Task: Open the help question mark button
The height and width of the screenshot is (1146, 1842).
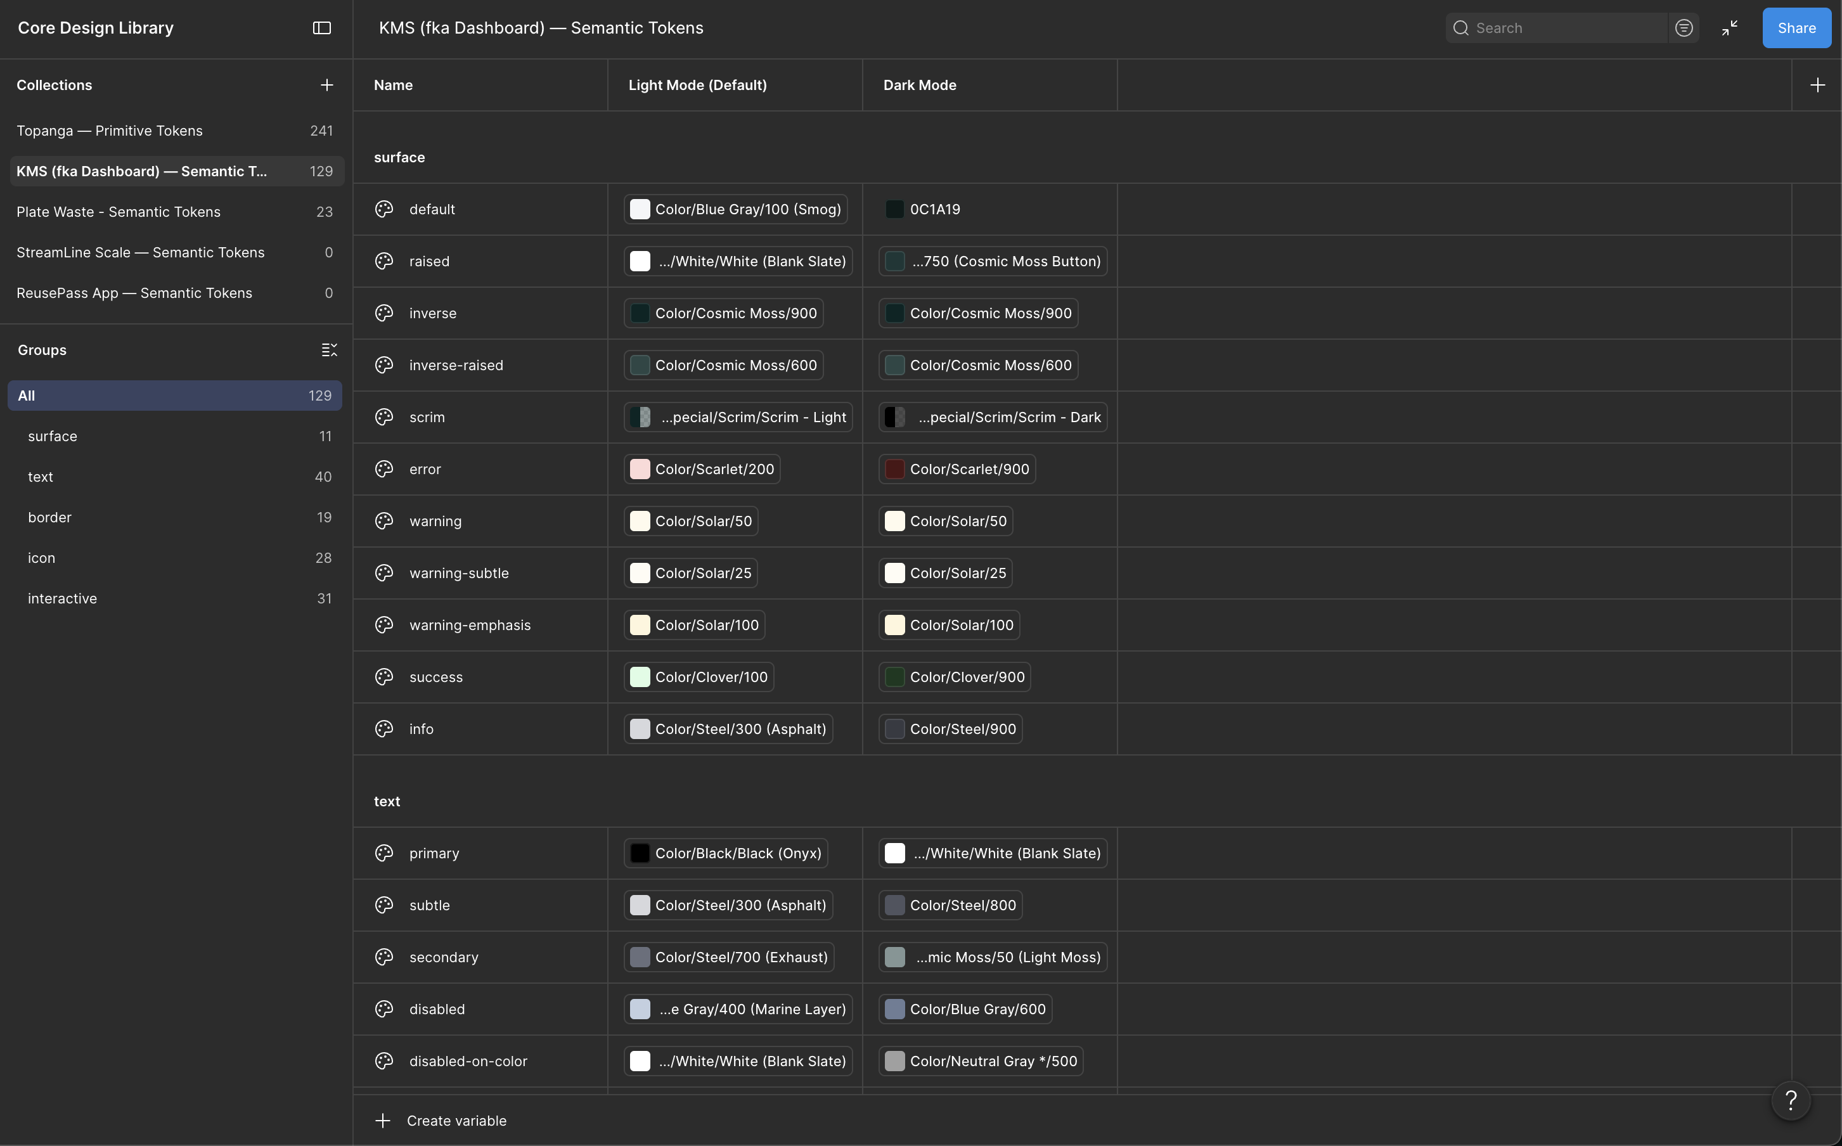Action: (1791, 1100)
